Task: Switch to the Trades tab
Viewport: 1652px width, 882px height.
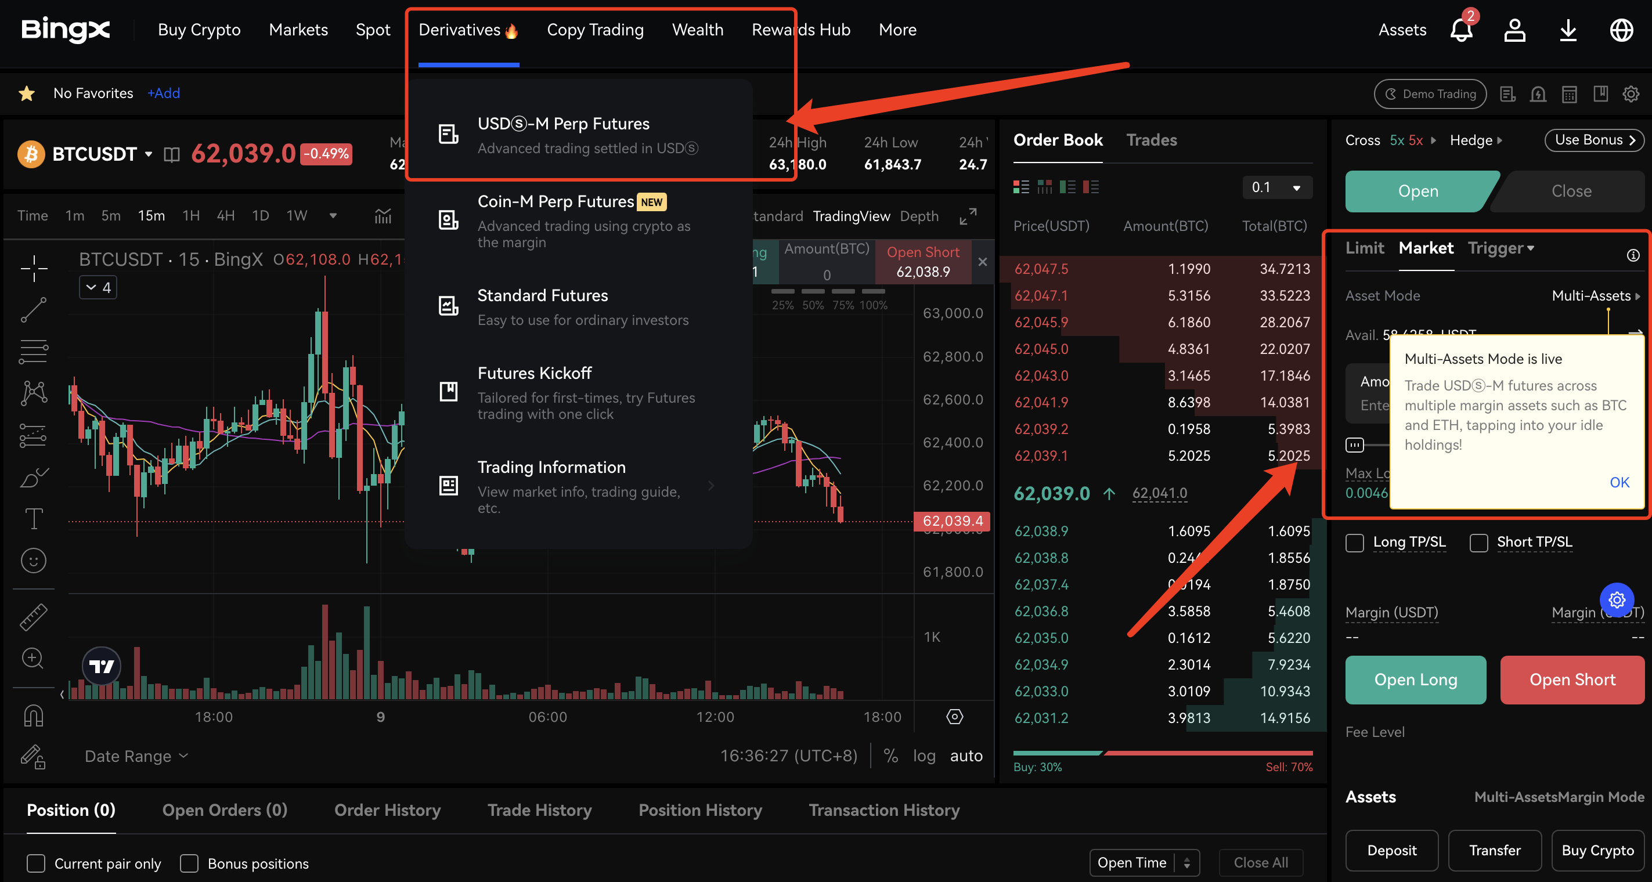Action: pos(1151,140)
